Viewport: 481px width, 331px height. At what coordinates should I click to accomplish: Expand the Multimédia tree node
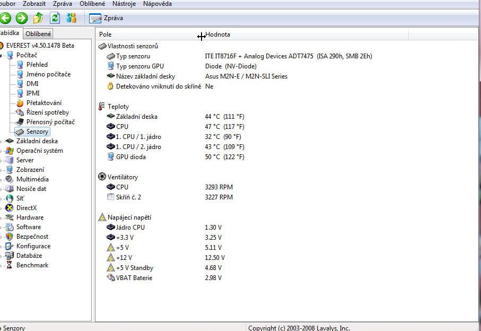(x=1, y=179)
